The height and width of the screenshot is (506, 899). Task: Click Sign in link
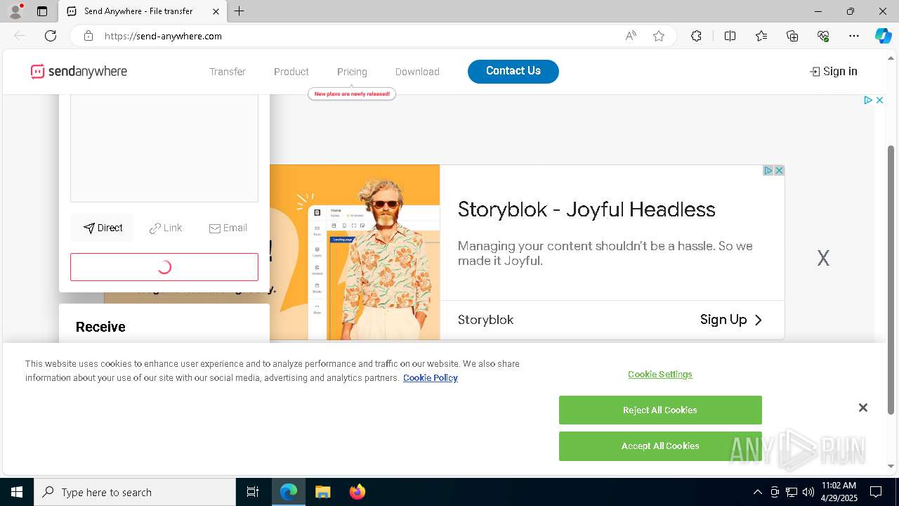pos(834,71)
